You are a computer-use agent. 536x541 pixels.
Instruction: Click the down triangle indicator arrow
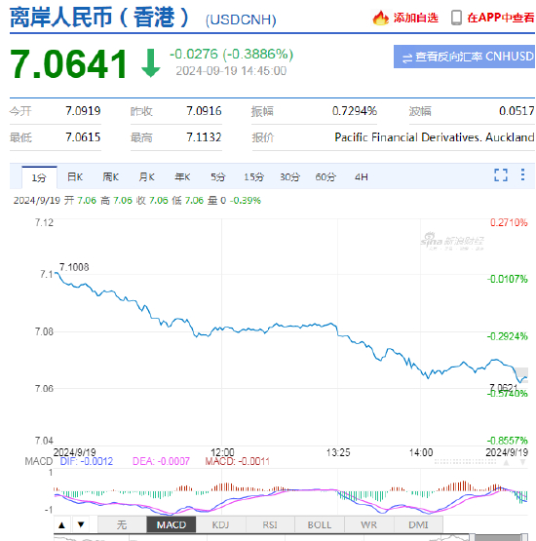click(x=81, y=524)
